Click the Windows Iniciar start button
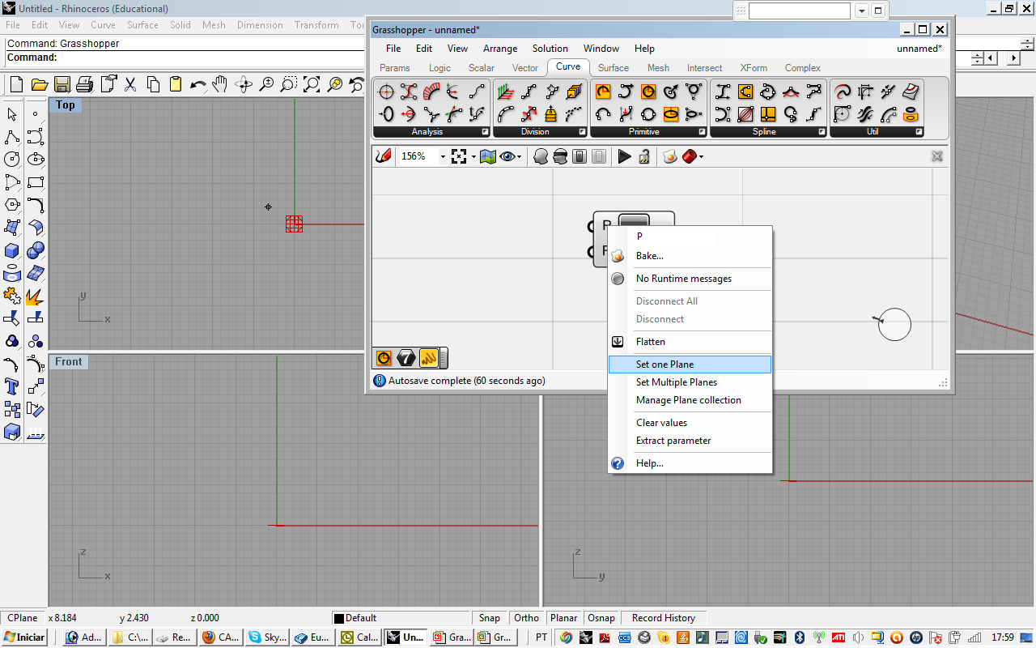1036x648 pixels. coord(24,637)
